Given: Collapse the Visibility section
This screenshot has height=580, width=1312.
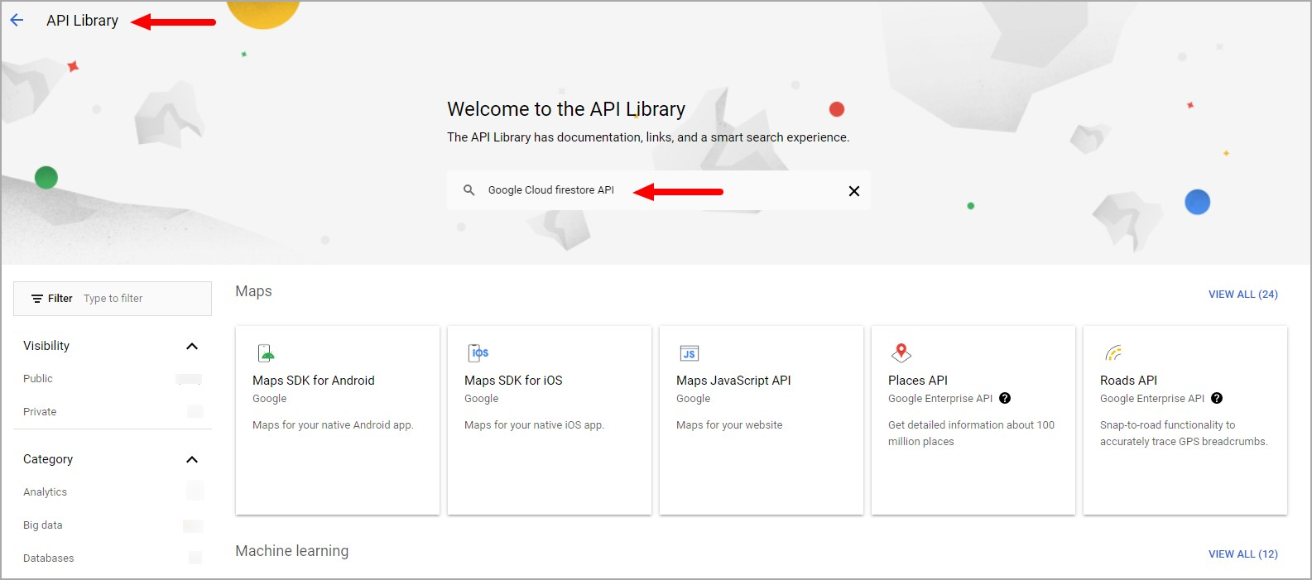Looking at the screenshot, I should pos(192,346).
